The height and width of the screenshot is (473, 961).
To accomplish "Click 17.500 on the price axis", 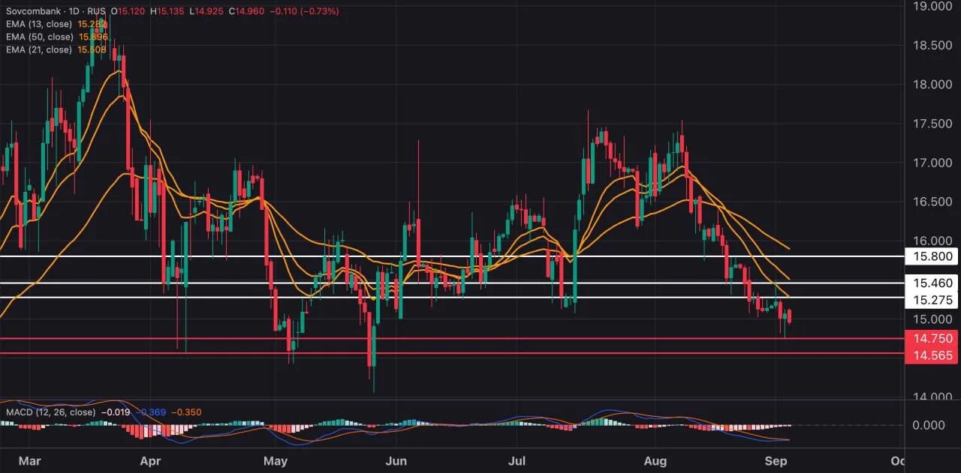I will point(931,124).
